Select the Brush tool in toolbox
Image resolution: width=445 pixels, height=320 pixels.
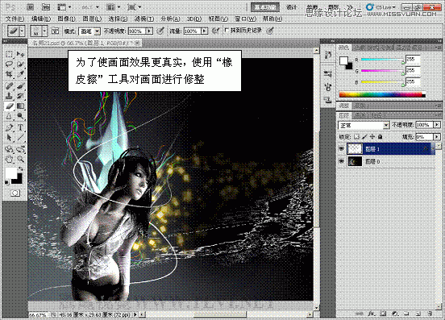pyautogui.click(x=20, y=85)
